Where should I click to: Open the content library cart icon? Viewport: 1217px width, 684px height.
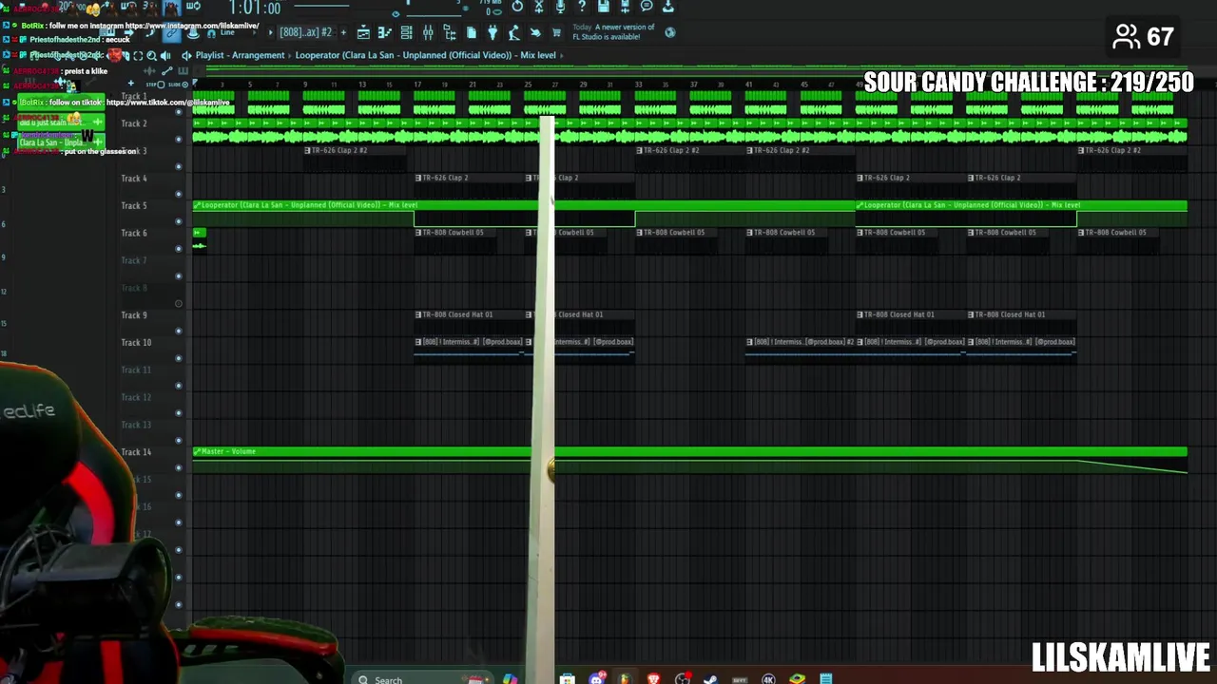click(556, 33)
